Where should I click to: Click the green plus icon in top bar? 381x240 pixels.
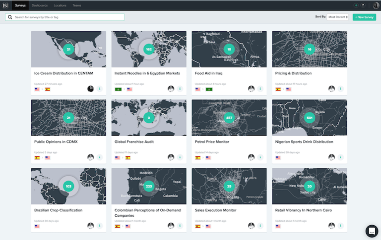[356, 5]
